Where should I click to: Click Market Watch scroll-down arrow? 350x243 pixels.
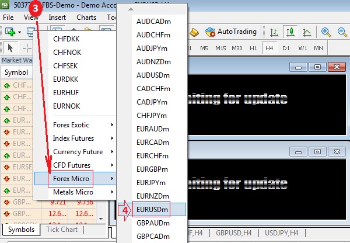click(101, 219)
